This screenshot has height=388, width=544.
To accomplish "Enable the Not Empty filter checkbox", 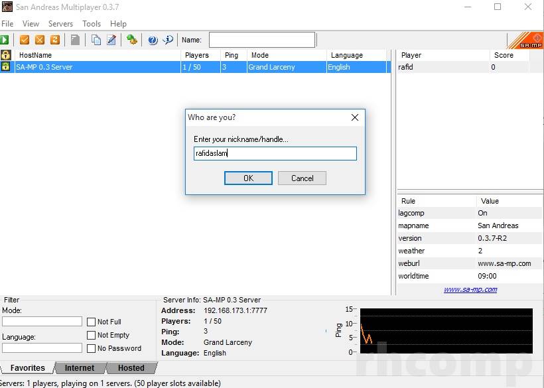I will click(92, 336).
